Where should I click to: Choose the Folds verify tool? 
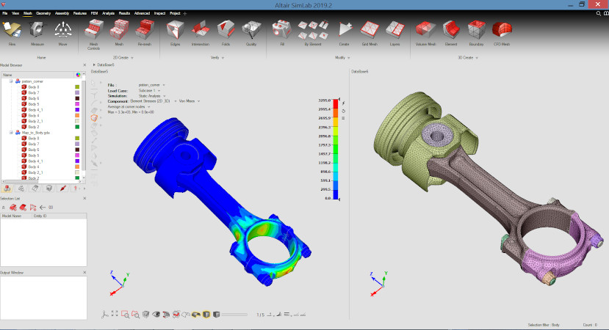click(226, 33)
